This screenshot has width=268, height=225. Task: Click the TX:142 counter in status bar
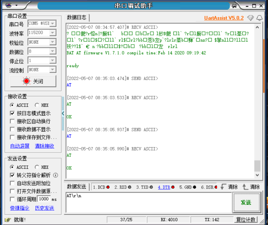coord(212,220)
